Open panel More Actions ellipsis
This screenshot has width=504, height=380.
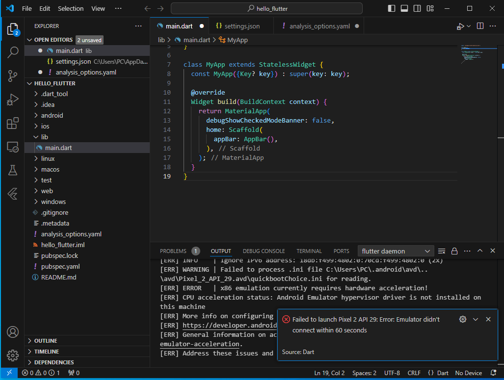click(x=467, y=251)
